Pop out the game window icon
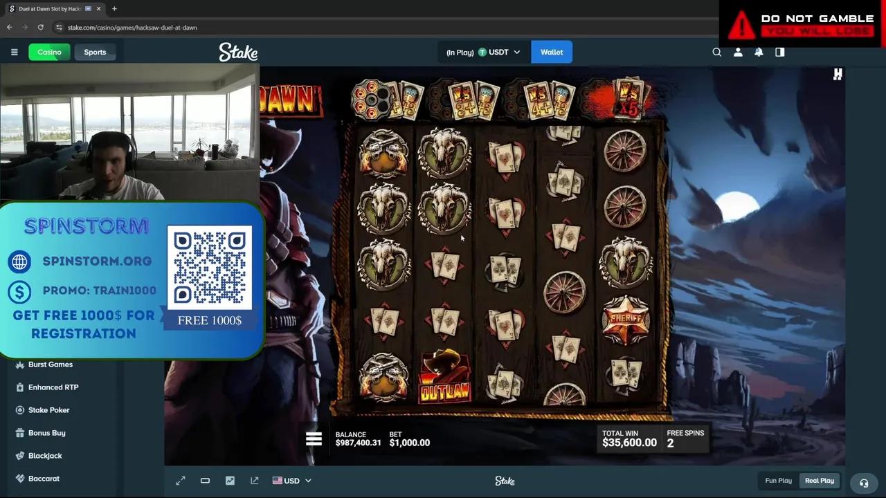This screenshot has height=498, width=886. point(255,481)
